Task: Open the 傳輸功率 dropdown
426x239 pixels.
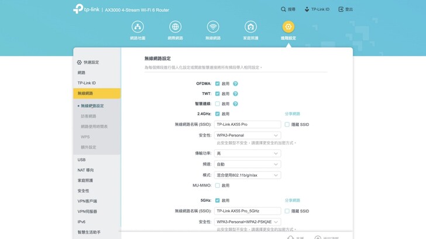Action: [x=248, y=153]
